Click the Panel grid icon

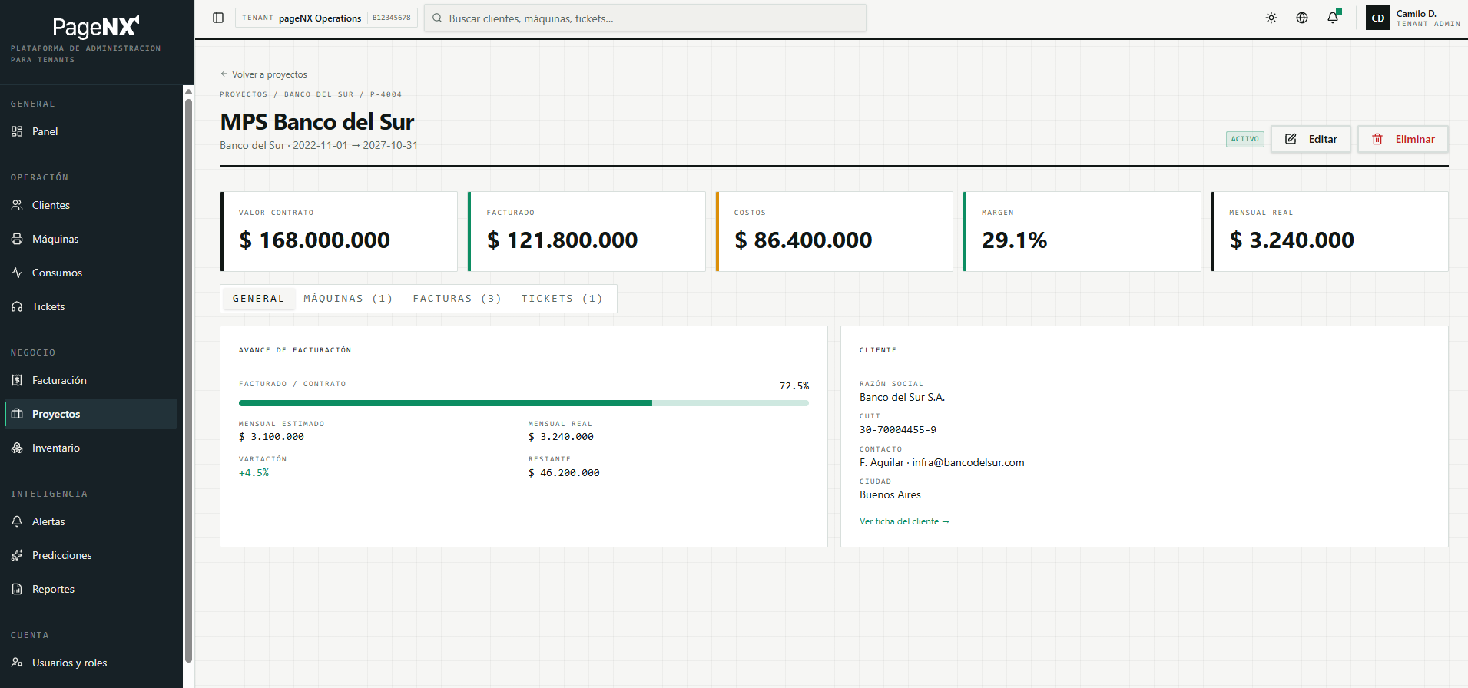point(17,131)
